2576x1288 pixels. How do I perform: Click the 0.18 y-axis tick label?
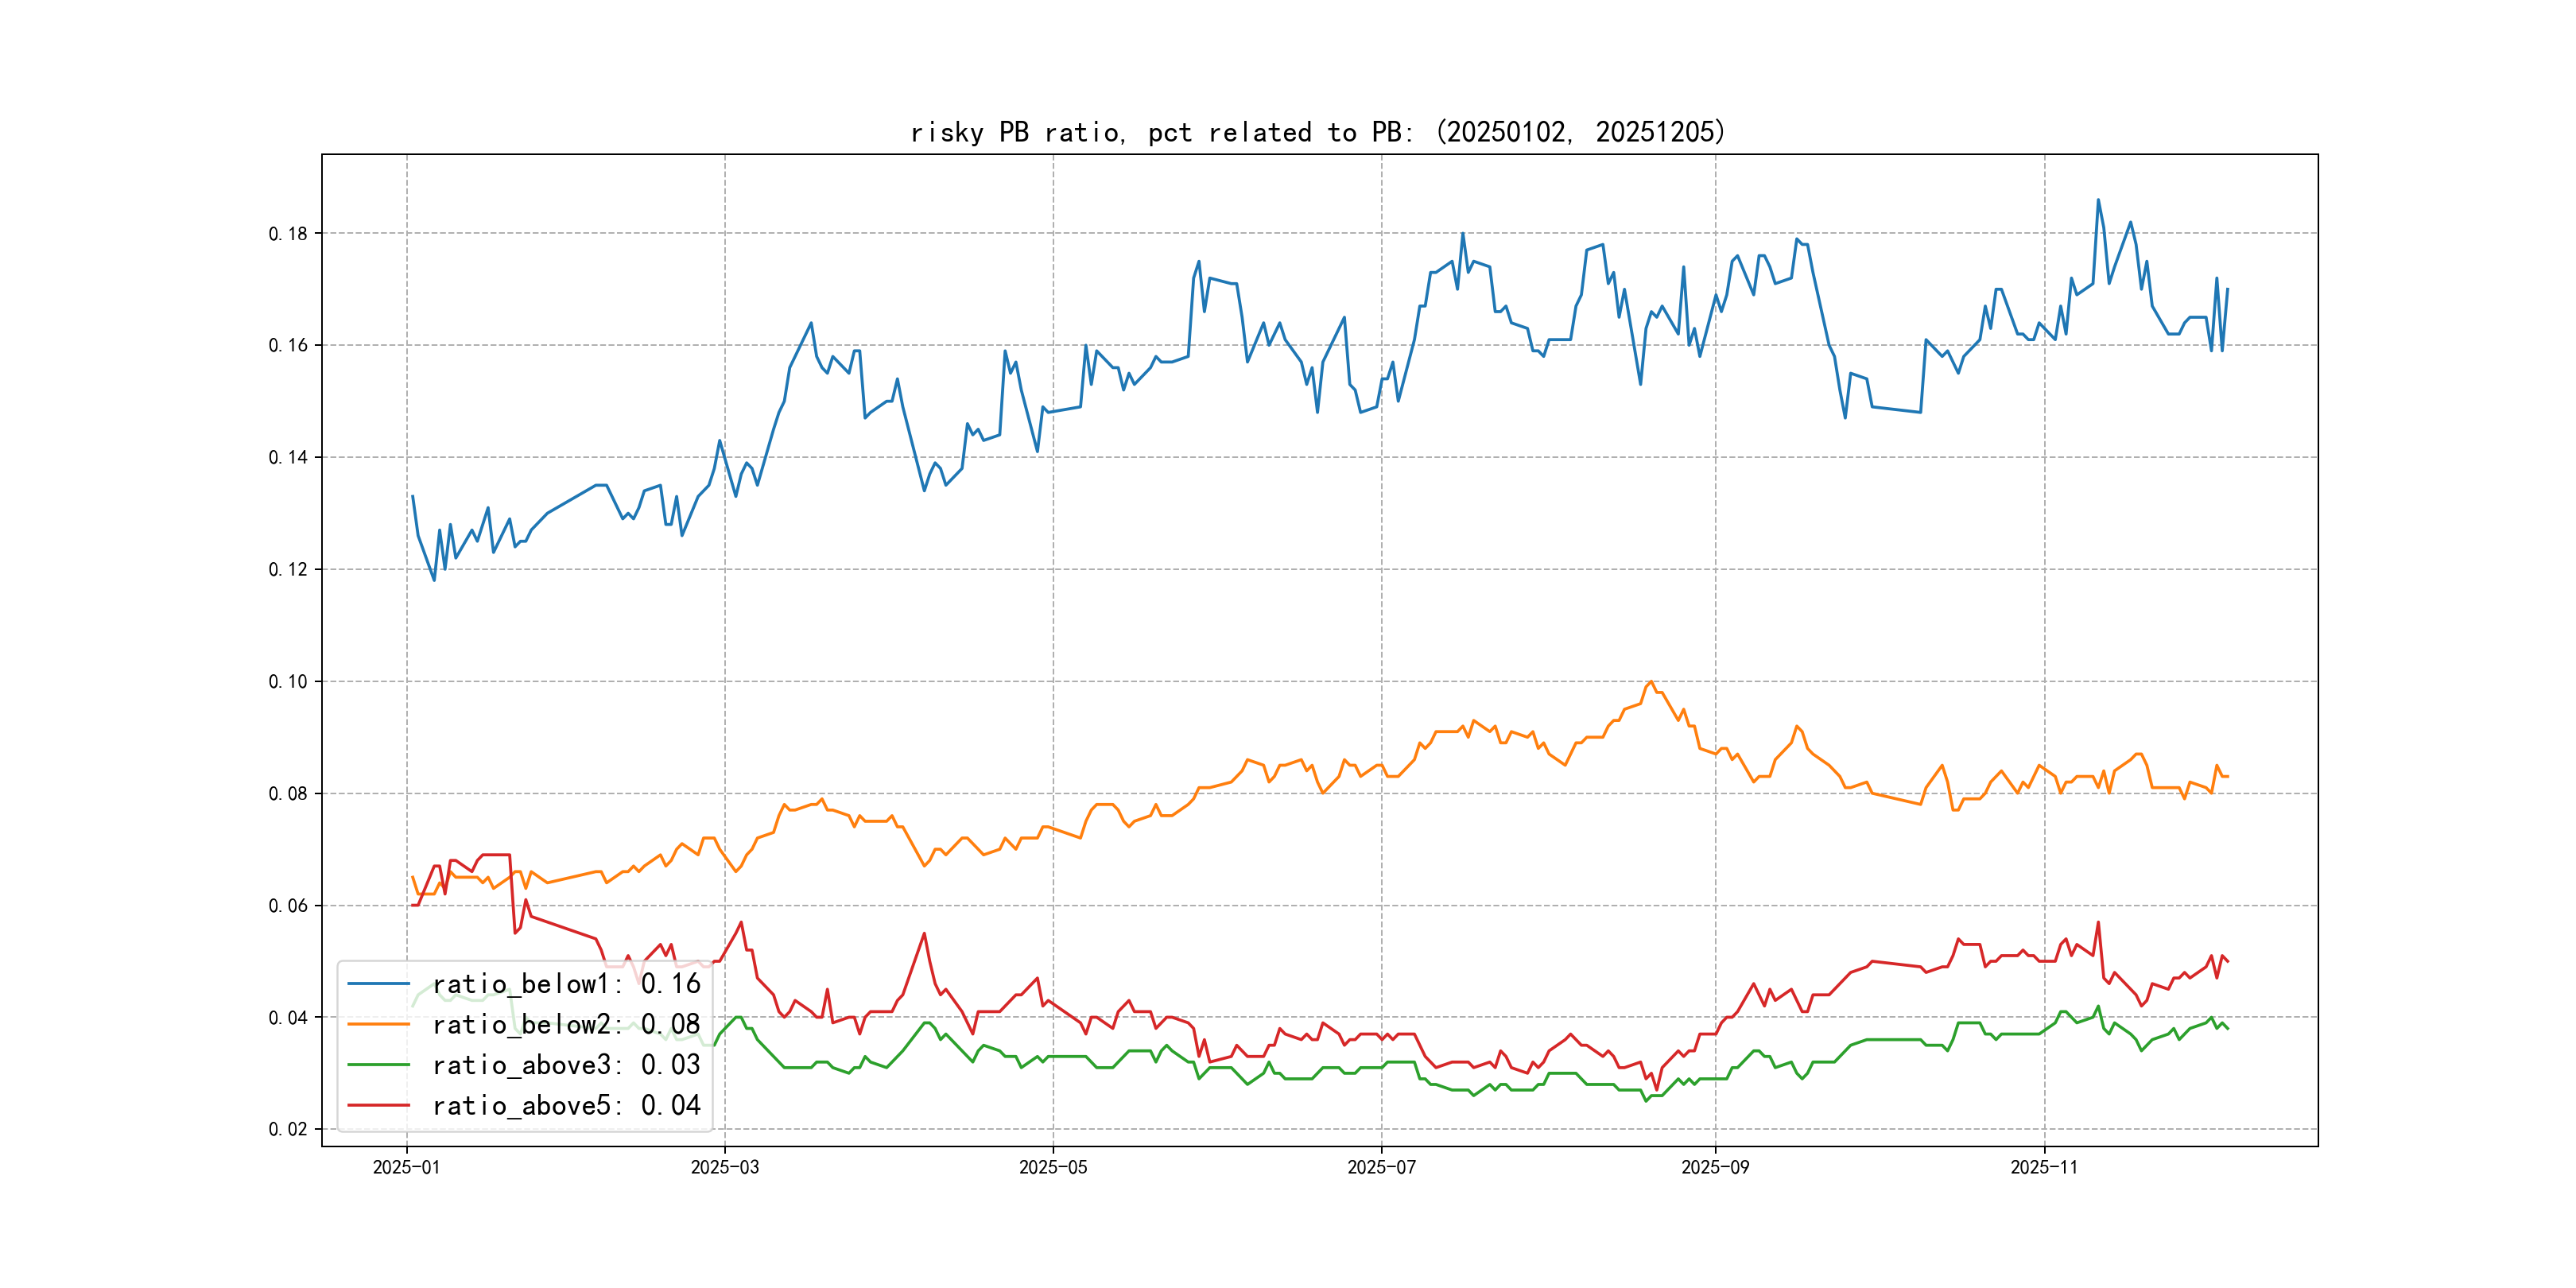(x=288, y=234)
